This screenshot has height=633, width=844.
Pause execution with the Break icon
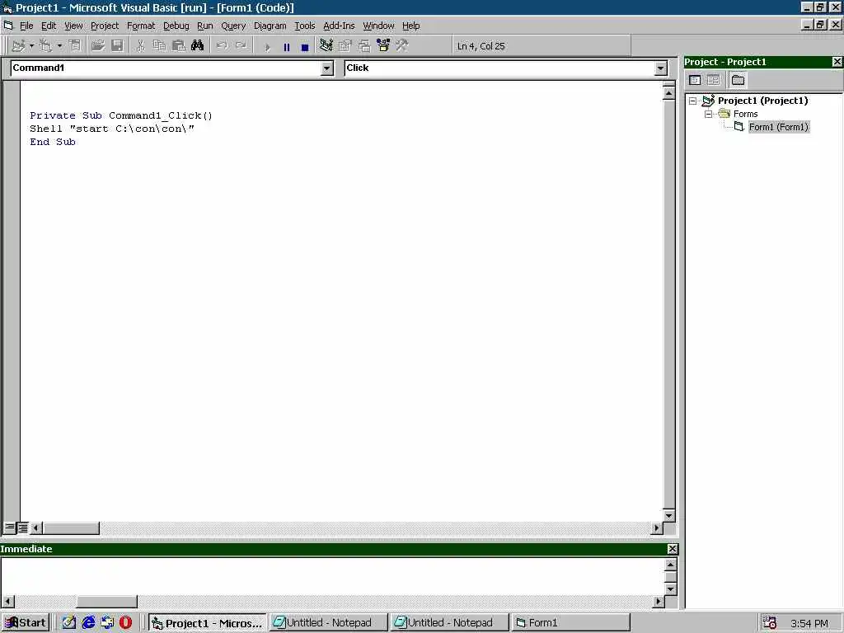point(286,47)
